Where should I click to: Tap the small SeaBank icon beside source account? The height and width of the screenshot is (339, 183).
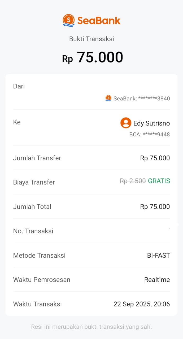click(x=108, y=98)
